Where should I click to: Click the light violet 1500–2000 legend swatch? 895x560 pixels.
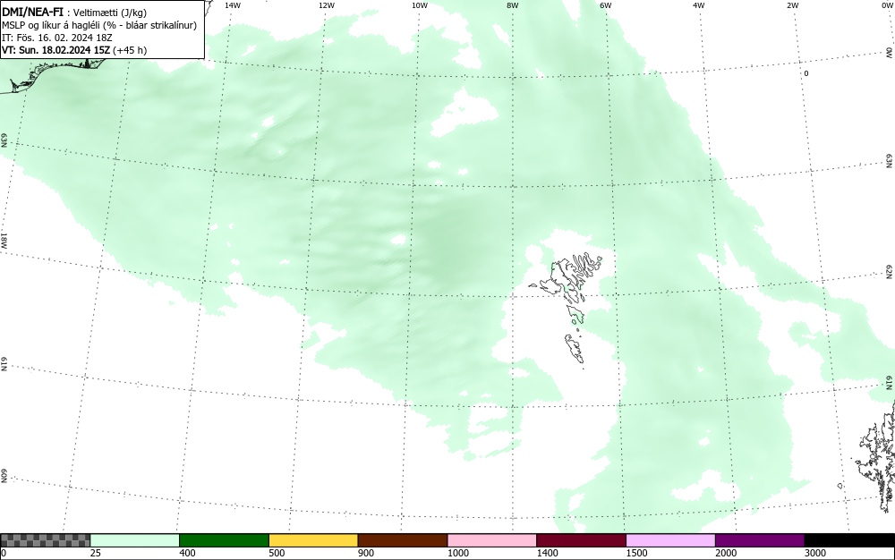[x=670, y=540]
